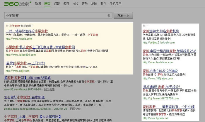Switch to the 音乐 tab
Image resolution: width=205 pixels, height=122 pixels.
[85, 4]
